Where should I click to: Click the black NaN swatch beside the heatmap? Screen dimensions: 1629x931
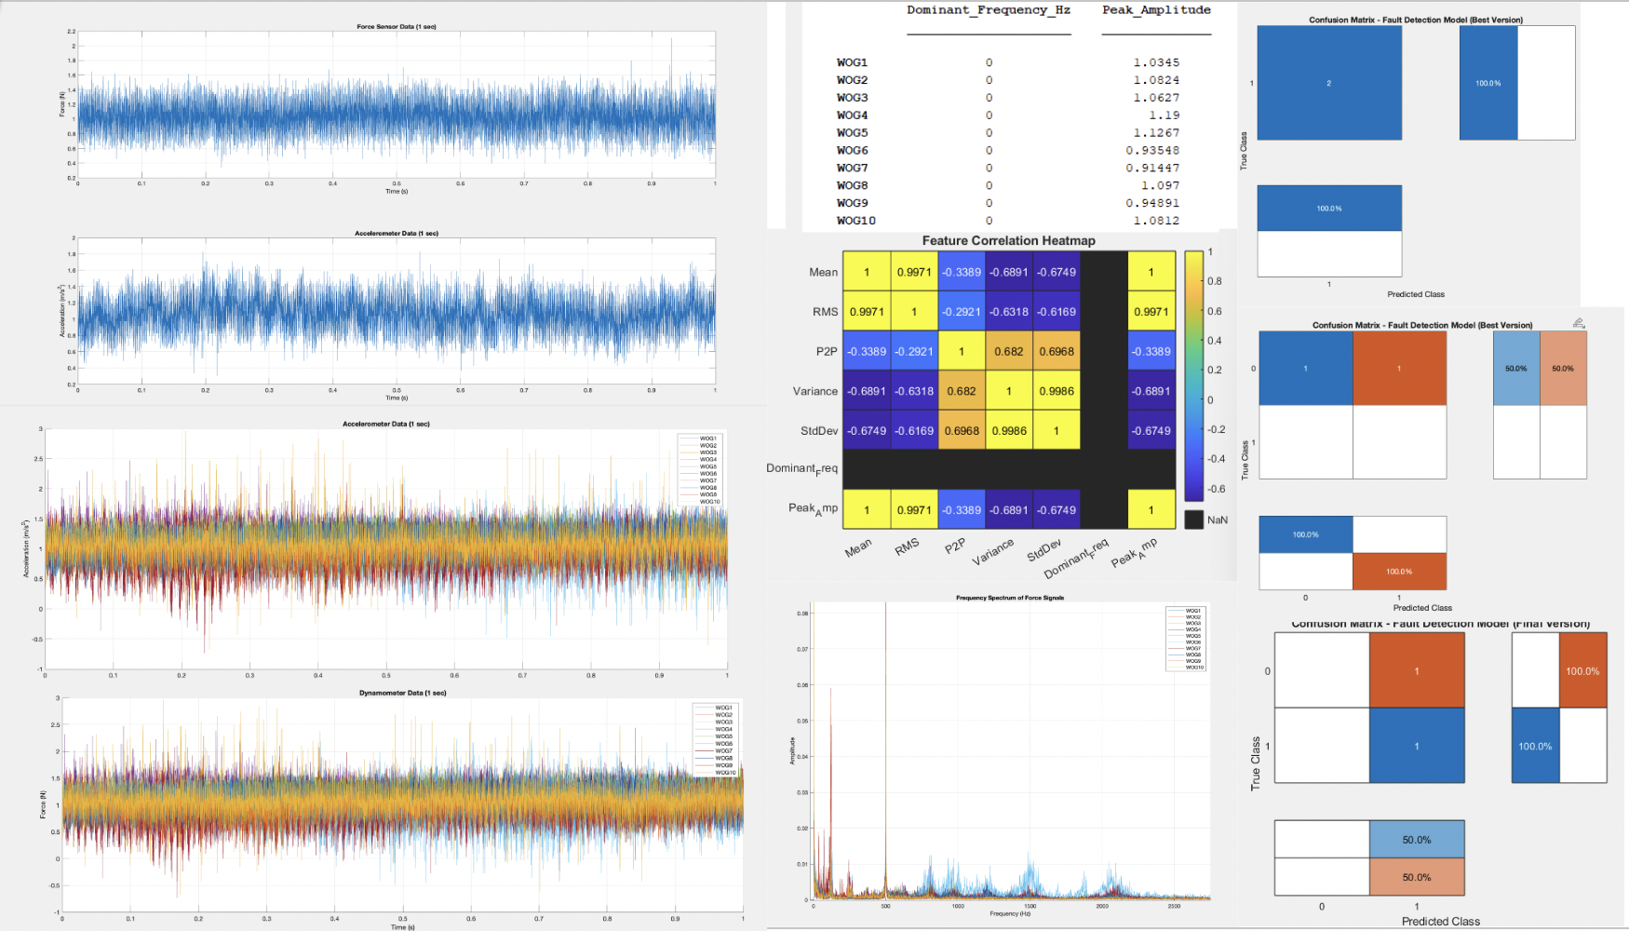coord(1193,519)
